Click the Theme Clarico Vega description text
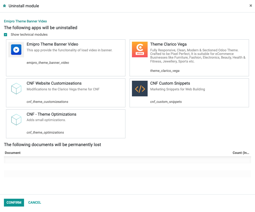Image resolution: width=255 pixels, height=212 pixels. [198, 56]
